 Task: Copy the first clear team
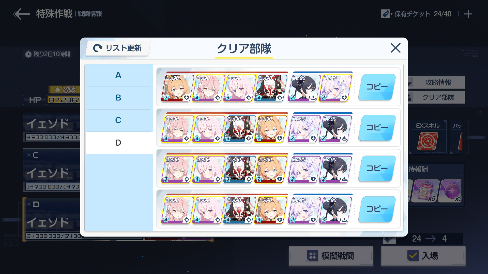point(377,87)
